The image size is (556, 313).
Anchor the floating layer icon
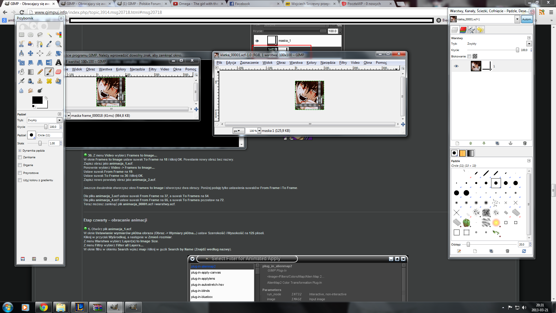tap(511, 143)
